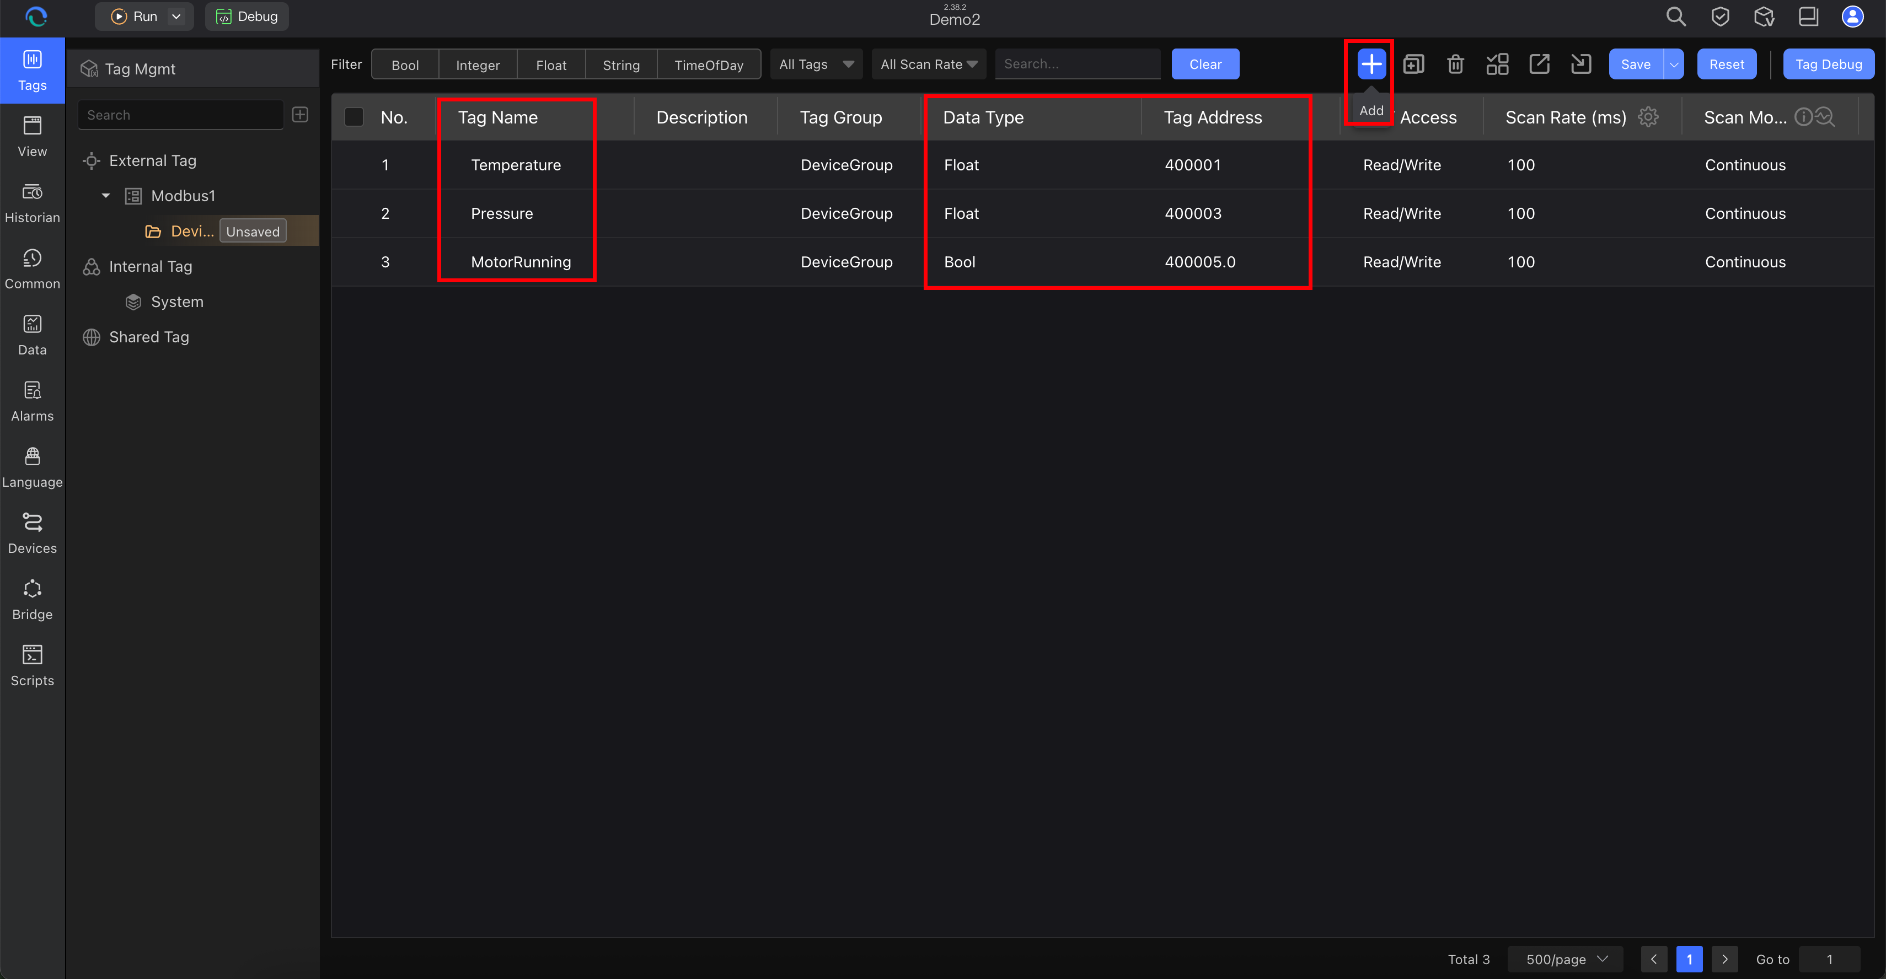The height and width of the screenshot is (979, 1886).
Task: Click the batch add tags icon
Action: pyautogui.click(x=1413, y=64)
